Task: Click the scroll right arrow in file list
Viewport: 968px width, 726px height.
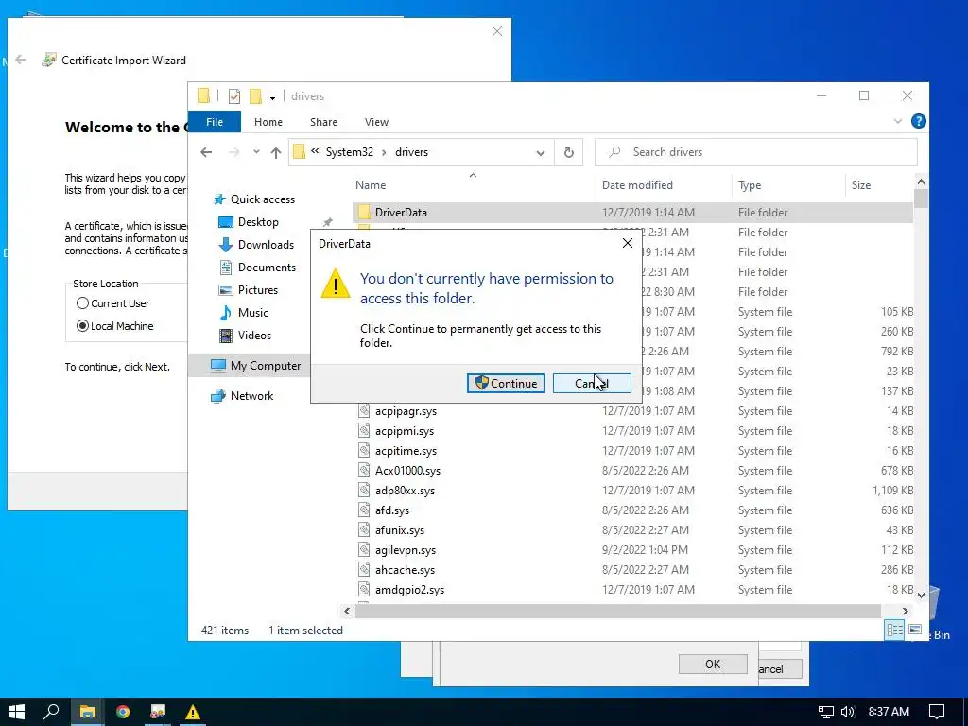Action: pos(905,611)
